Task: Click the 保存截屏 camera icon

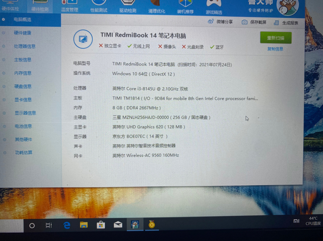Action: point(244,22)
